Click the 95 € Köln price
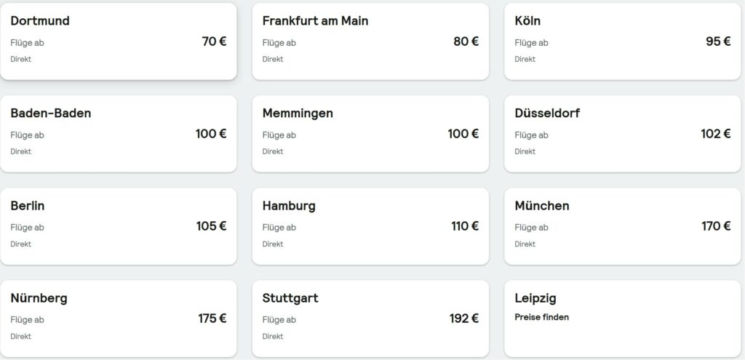This screenshot has width=745, height=360. tap(718, 41)
